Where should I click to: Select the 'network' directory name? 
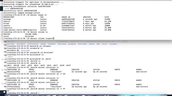pos(52,44)
